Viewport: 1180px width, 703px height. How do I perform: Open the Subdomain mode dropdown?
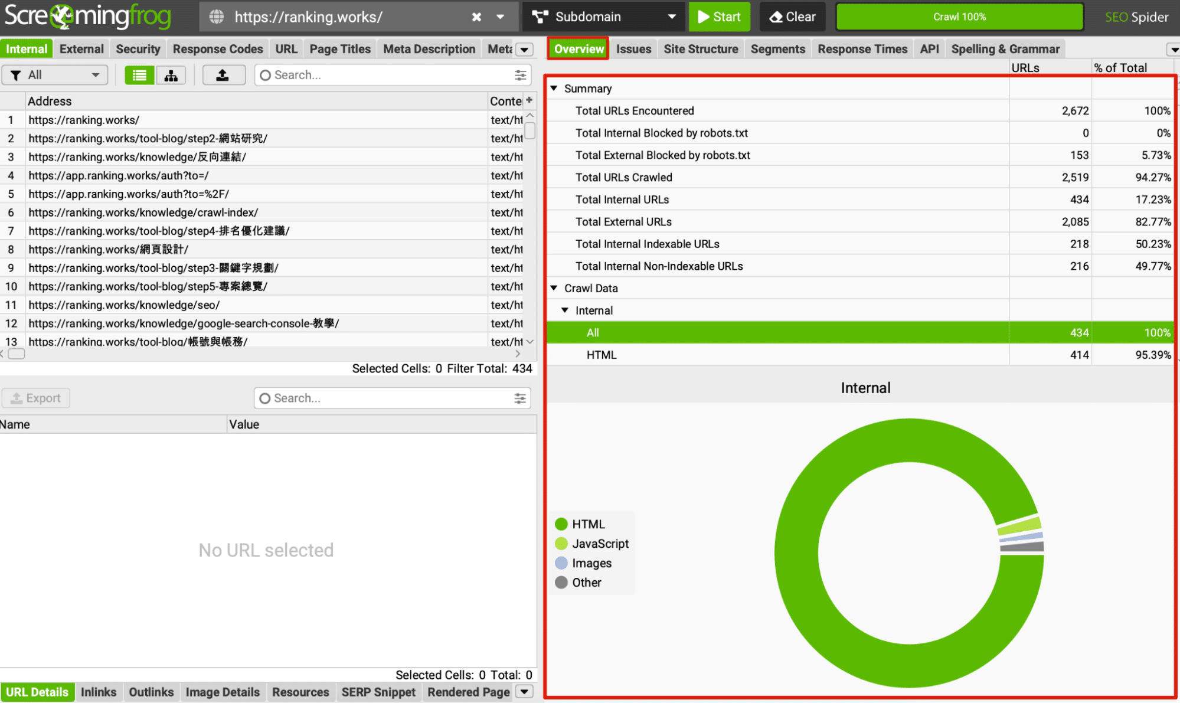tap(603, 17)
